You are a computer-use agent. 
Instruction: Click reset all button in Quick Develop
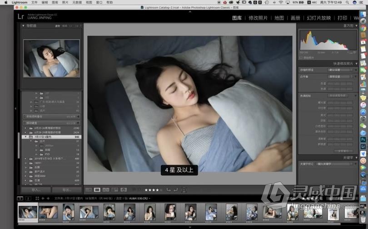[x=343, y=151]
